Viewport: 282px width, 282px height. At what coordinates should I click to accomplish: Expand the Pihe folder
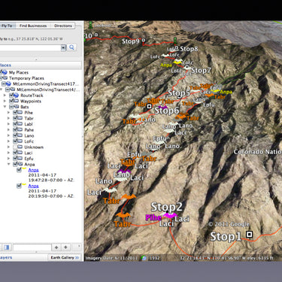pyautogui.click(x=8, y=113)
